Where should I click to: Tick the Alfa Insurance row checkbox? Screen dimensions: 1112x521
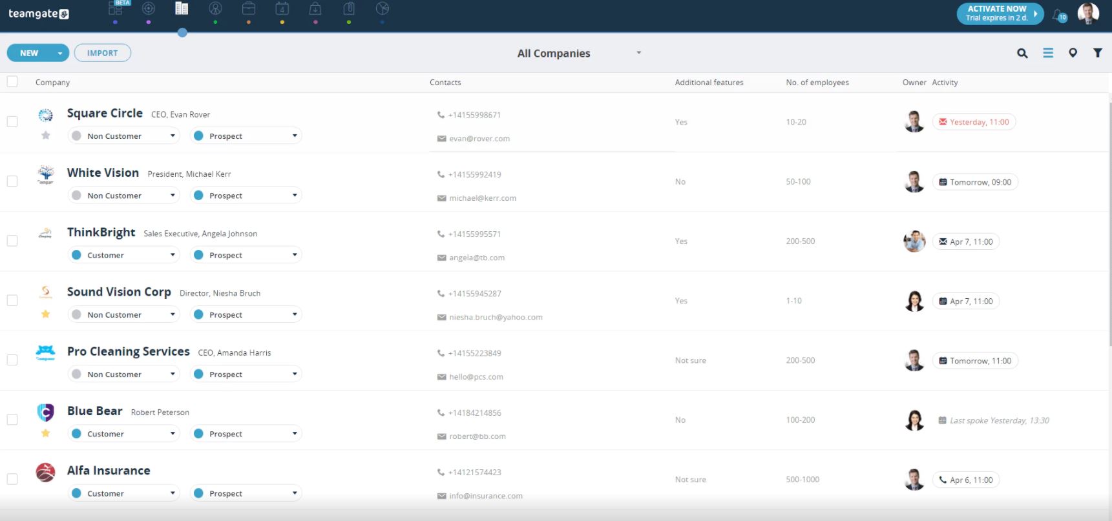click(x=12, y=479)
